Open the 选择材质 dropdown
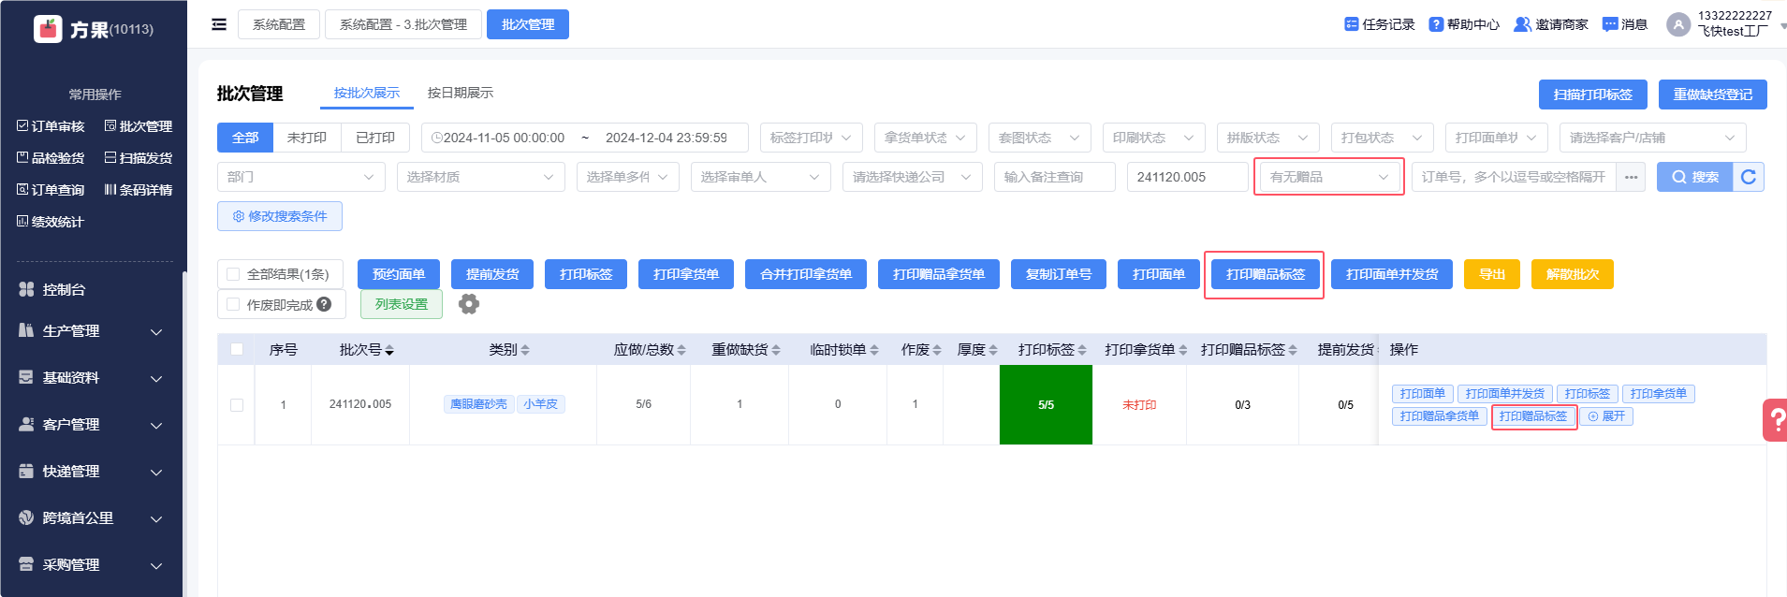1787x597 pixels. point(480,177)
